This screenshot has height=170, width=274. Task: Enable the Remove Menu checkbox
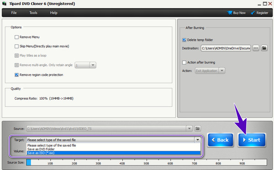coord(16,37)
